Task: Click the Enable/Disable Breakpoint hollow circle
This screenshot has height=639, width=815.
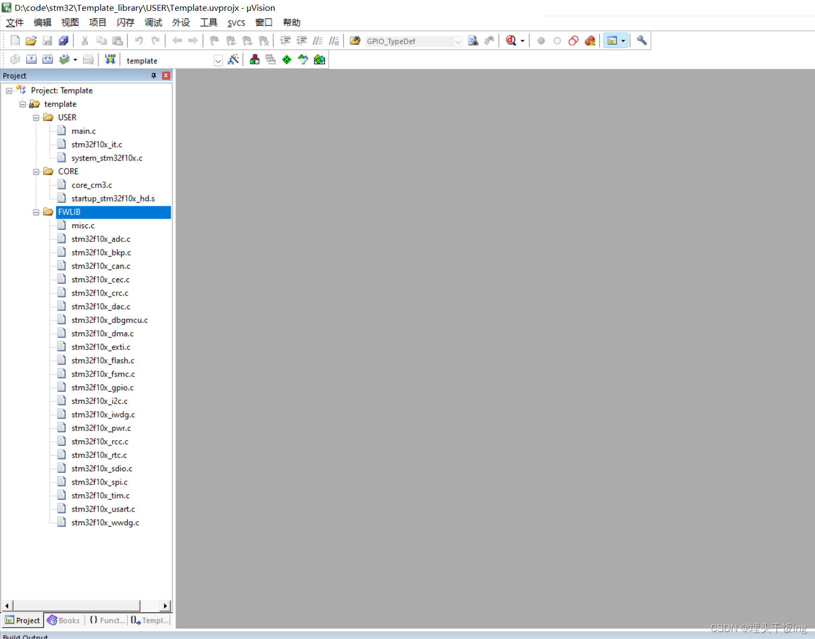Action: (557, 41)
